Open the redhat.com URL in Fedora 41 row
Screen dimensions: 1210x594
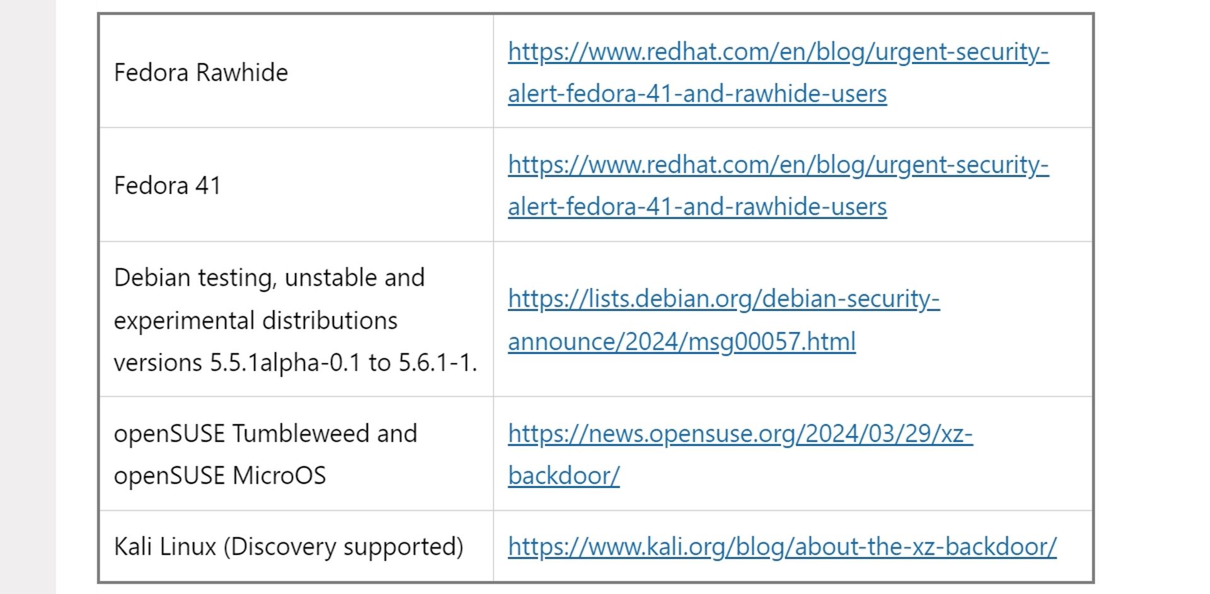pyautogui.click(x=778, y=165)
